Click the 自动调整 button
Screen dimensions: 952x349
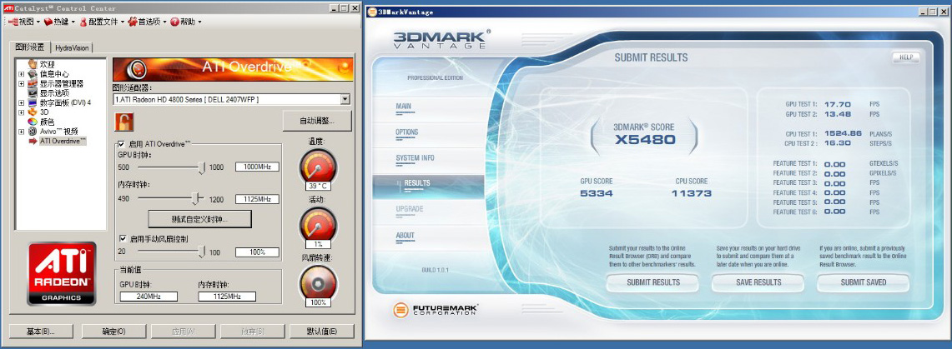[317, 121]
